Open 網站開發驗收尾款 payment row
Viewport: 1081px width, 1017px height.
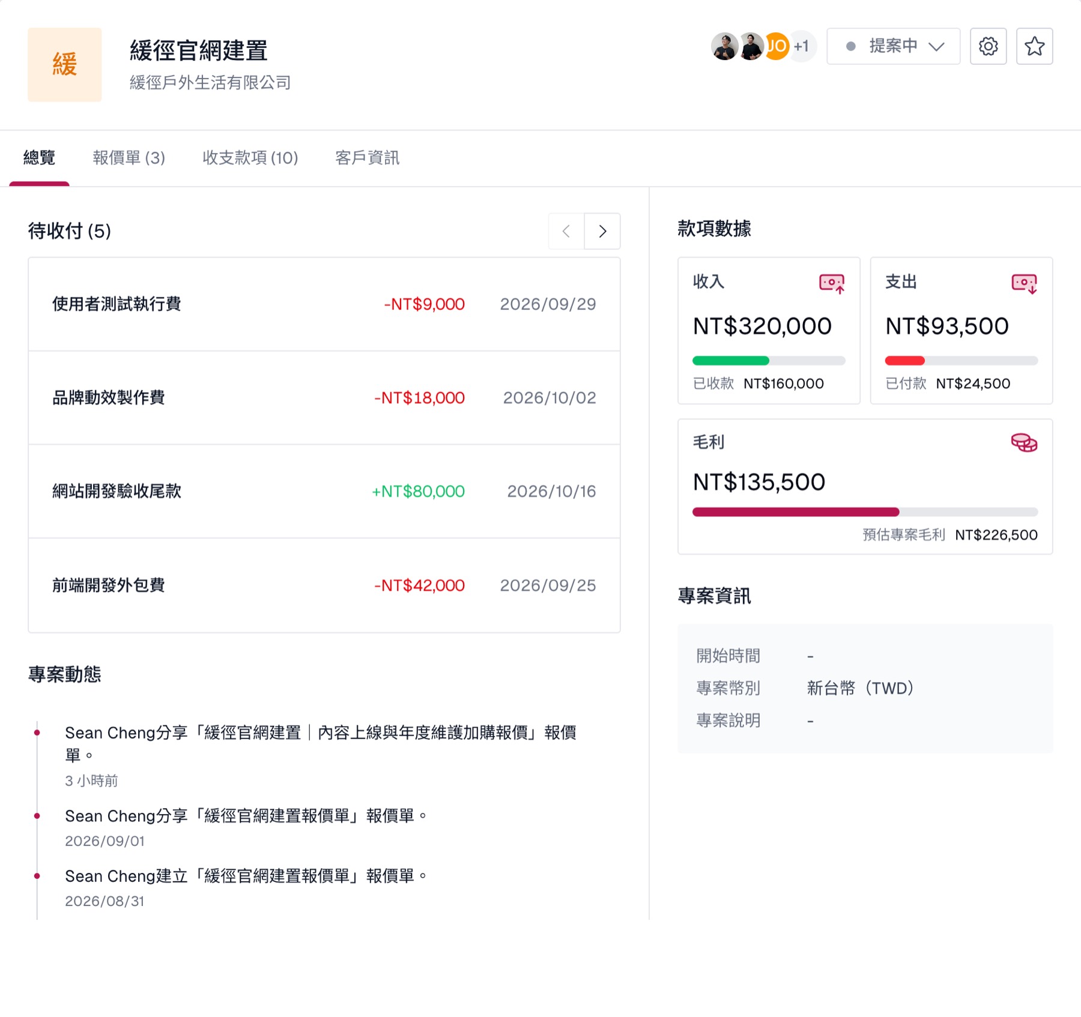324,492
